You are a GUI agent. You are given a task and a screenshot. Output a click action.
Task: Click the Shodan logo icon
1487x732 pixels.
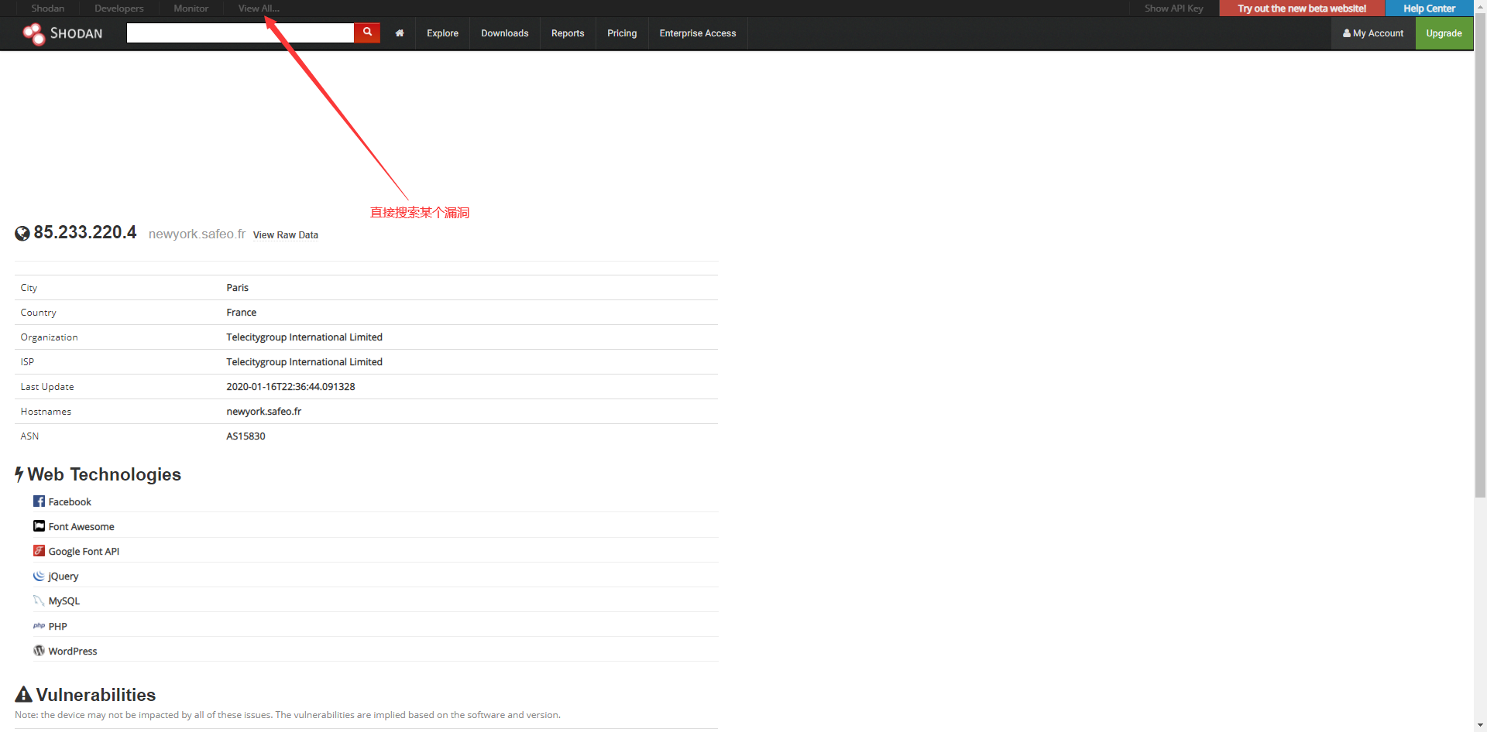pos(34,34)
